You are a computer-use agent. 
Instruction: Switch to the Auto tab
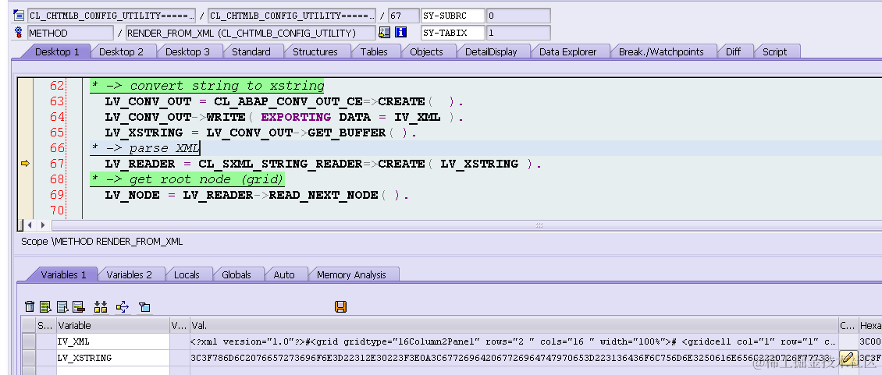[x=284, y=274]
